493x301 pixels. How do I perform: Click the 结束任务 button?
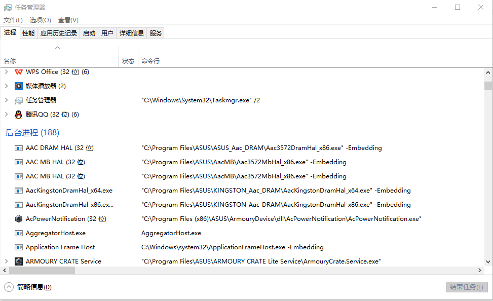point(466,287)
